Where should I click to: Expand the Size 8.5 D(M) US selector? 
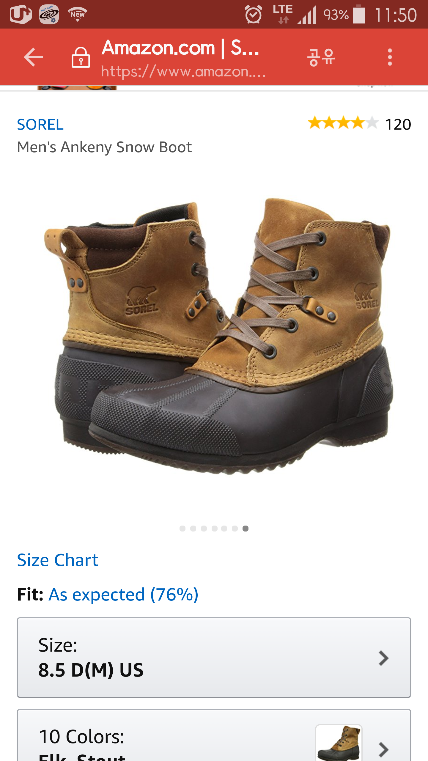tap(214, 658)
